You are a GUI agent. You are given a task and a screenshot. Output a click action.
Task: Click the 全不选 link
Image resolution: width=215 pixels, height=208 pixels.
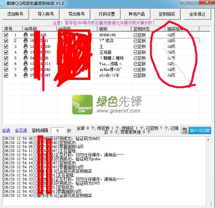click(x=21, y=130)
